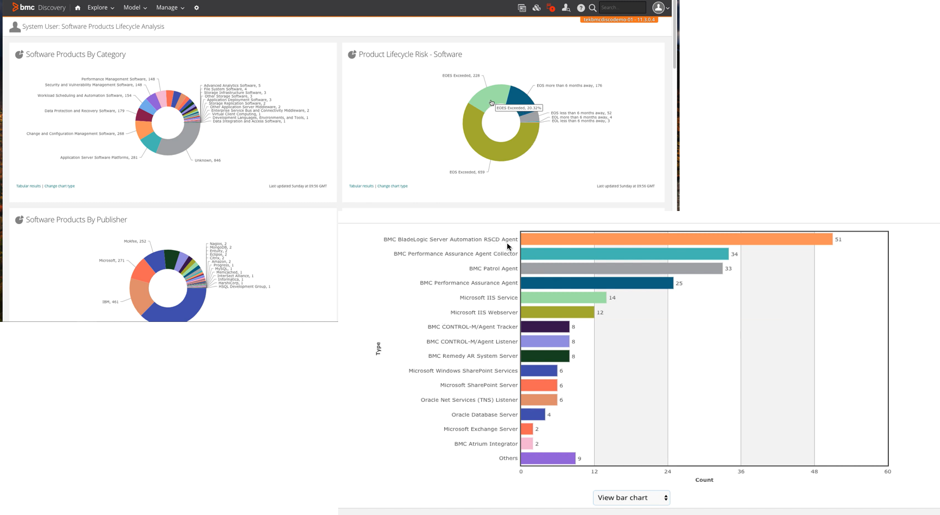Click the 'Unknown, 846' pie label
Image resolution: width=940 pixels, height=515 pixels.
[x=208, y=160]
